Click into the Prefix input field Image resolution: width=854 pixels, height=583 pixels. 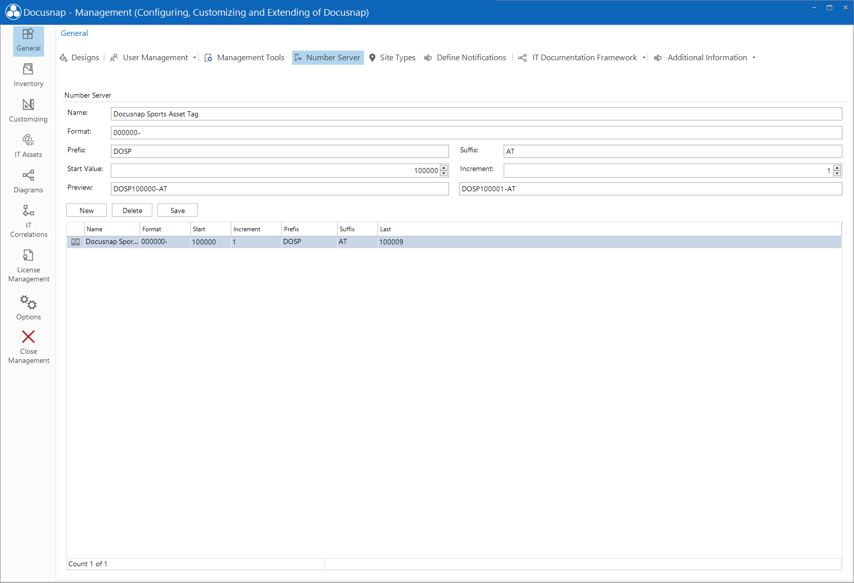pos(280,151)
